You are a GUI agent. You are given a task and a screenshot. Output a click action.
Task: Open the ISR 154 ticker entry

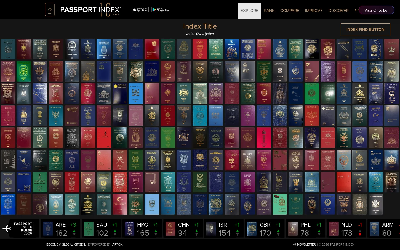click(224, 229)
